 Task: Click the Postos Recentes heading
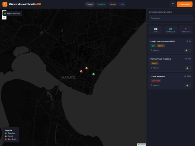160,12
